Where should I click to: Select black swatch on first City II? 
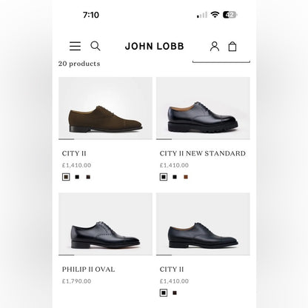pyautogui.click(x=77, y=177)
